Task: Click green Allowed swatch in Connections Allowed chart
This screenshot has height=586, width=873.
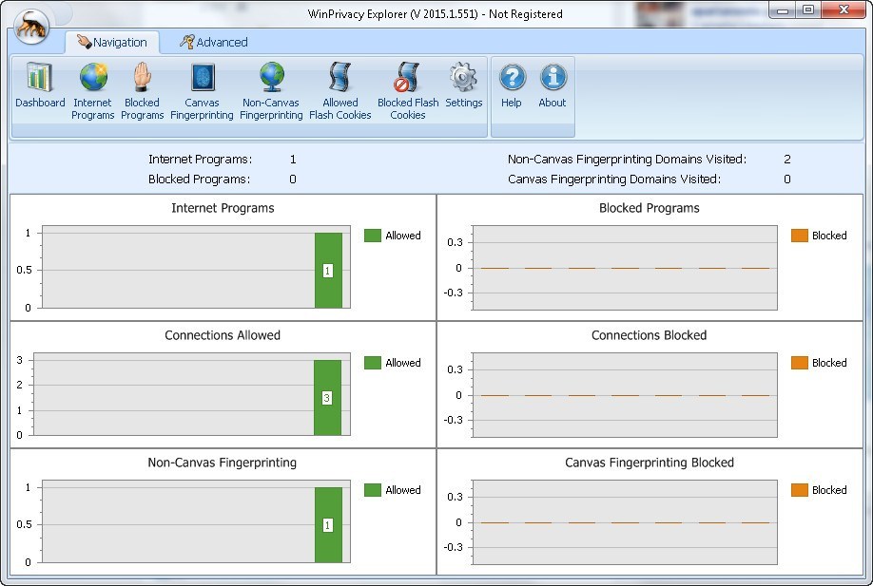Action: click(x=373, y=363)
